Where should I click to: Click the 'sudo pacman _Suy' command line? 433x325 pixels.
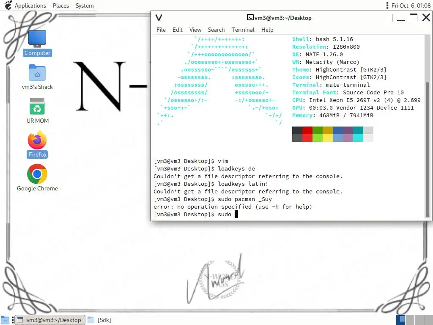point(213,199)
